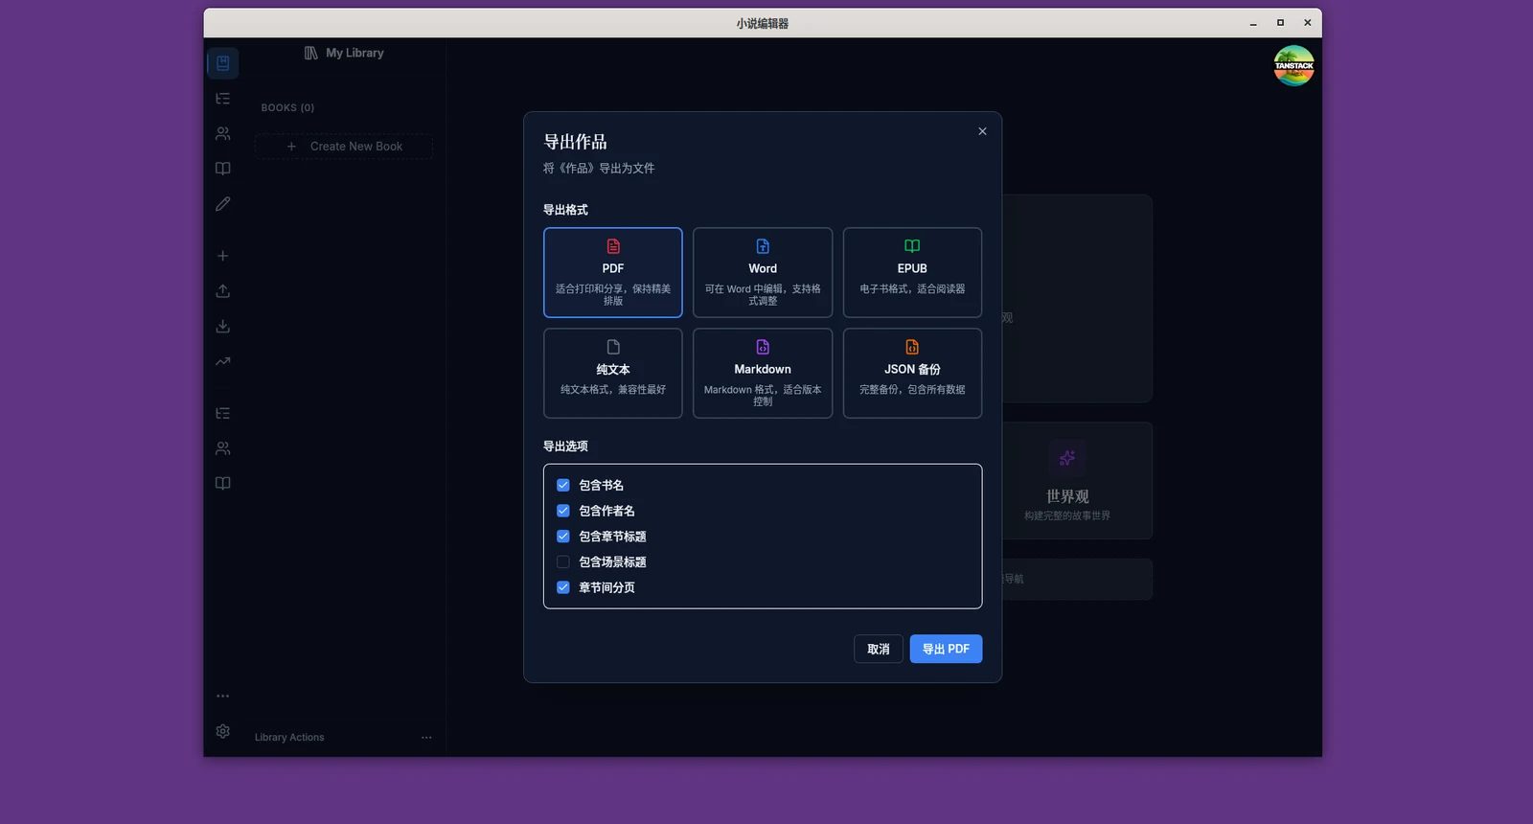This screenshot has width=1533, height=824.
Task: Enable the 包含场景标题 checkbox
Action: coord(563,562)
